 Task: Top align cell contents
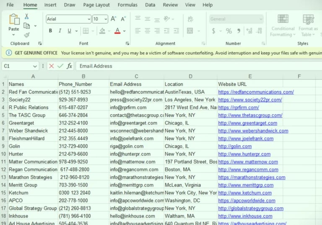tap(138, 19)
